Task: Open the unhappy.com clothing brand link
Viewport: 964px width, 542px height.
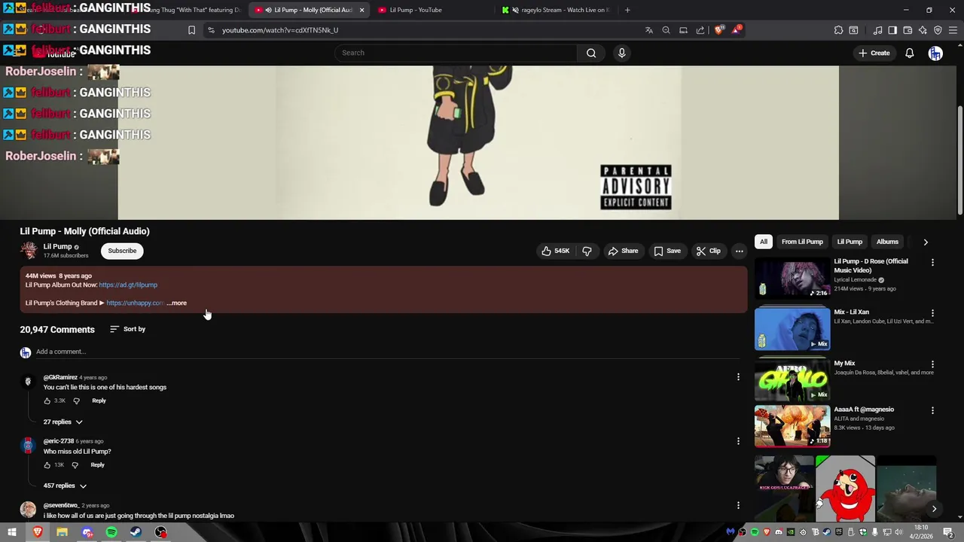Action: (135, 303)
